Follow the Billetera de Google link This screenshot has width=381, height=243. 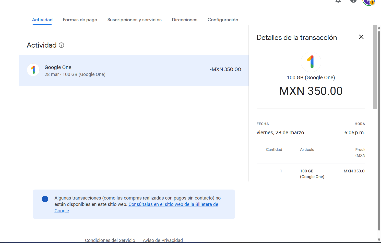pos(173,204)
